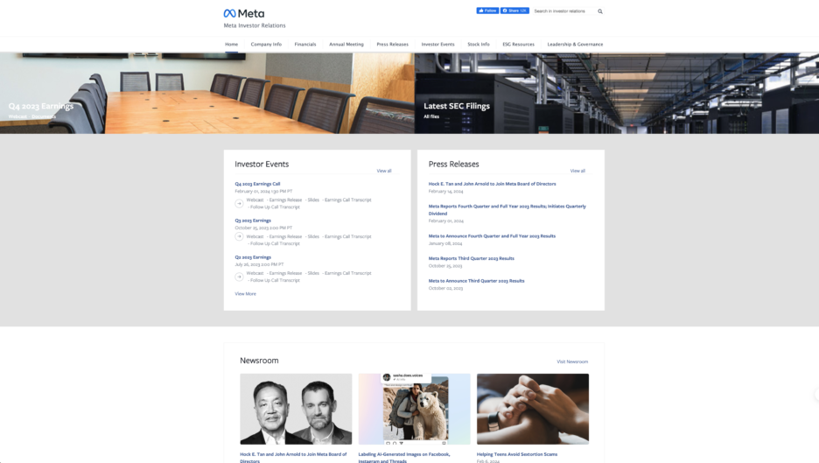The image size is (819, 463).
Task: Open the Labeling AI-Generated Images article title
Action: pyautogui.click(x=403, y=457)
